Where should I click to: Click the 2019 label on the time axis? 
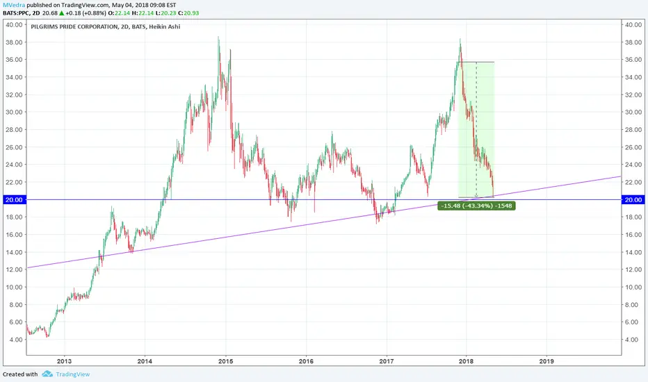pyautogui.click(x=546, y=361)
